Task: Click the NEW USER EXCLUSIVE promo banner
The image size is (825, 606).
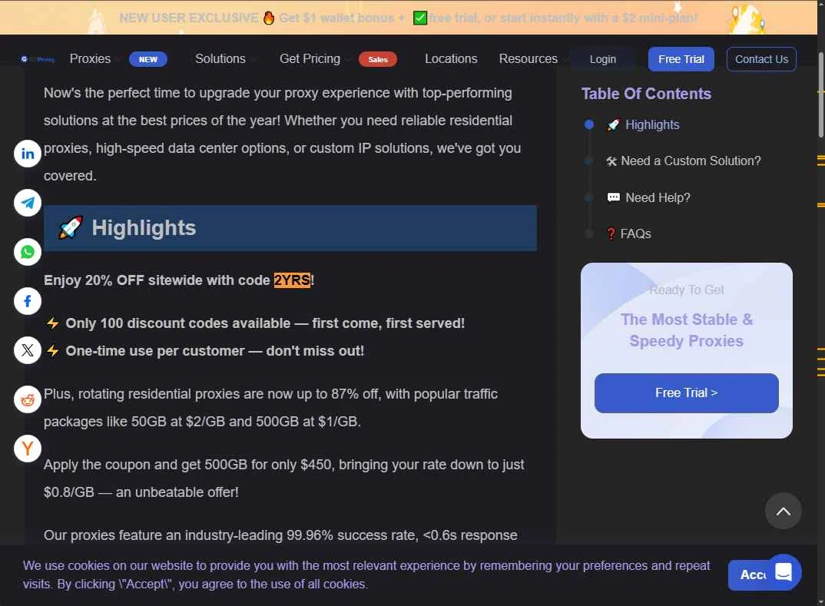Action: point(409,18)
